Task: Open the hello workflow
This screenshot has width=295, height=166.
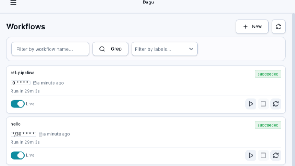Action: (16, 124)
